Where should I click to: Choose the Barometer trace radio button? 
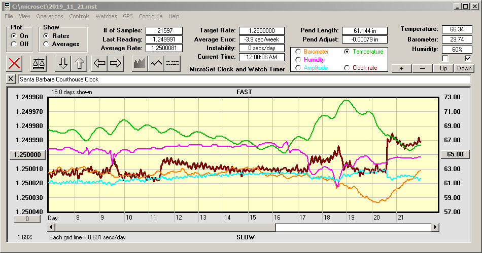pos(298,52)
